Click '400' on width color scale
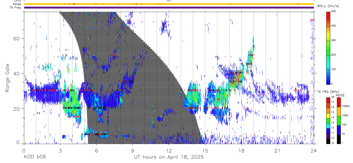 click(333, 26)
